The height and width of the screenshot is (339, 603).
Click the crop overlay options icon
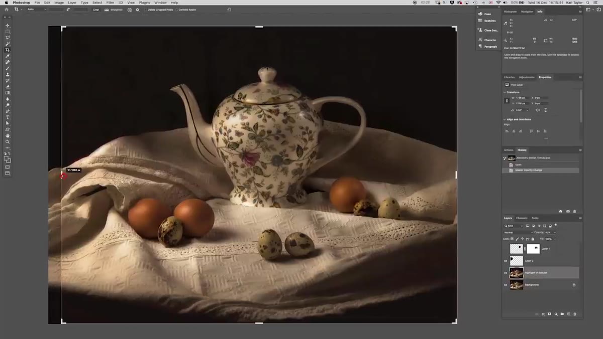click(x=130, y=10)
